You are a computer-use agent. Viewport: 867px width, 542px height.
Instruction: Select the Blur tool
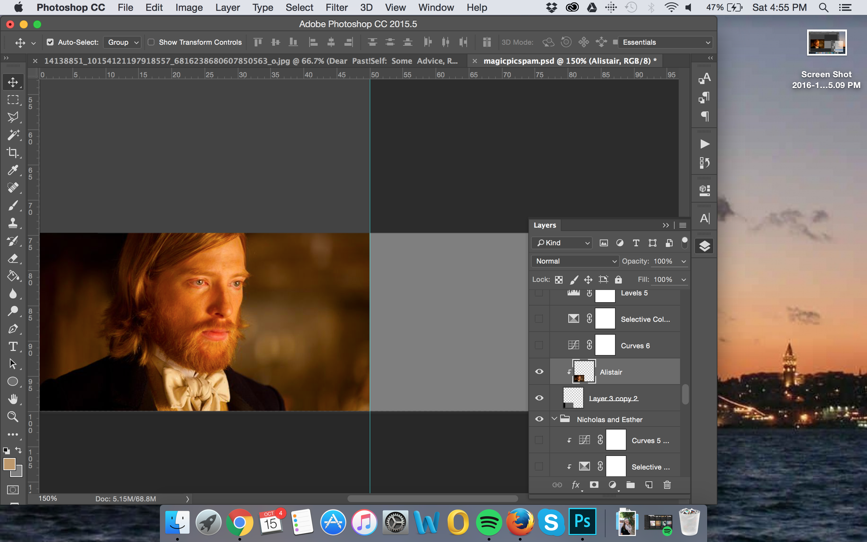13,294
